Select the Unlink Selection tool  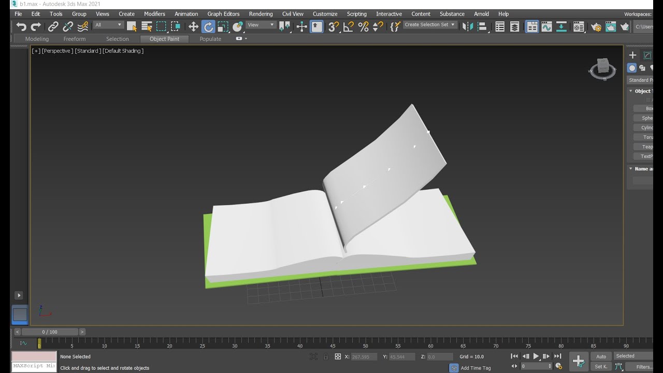pos(68,26)
